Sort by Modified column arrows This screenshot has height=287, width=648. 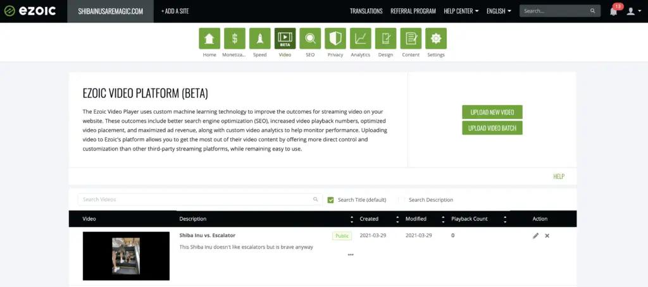pyautogui.click(x=443, y=219)
